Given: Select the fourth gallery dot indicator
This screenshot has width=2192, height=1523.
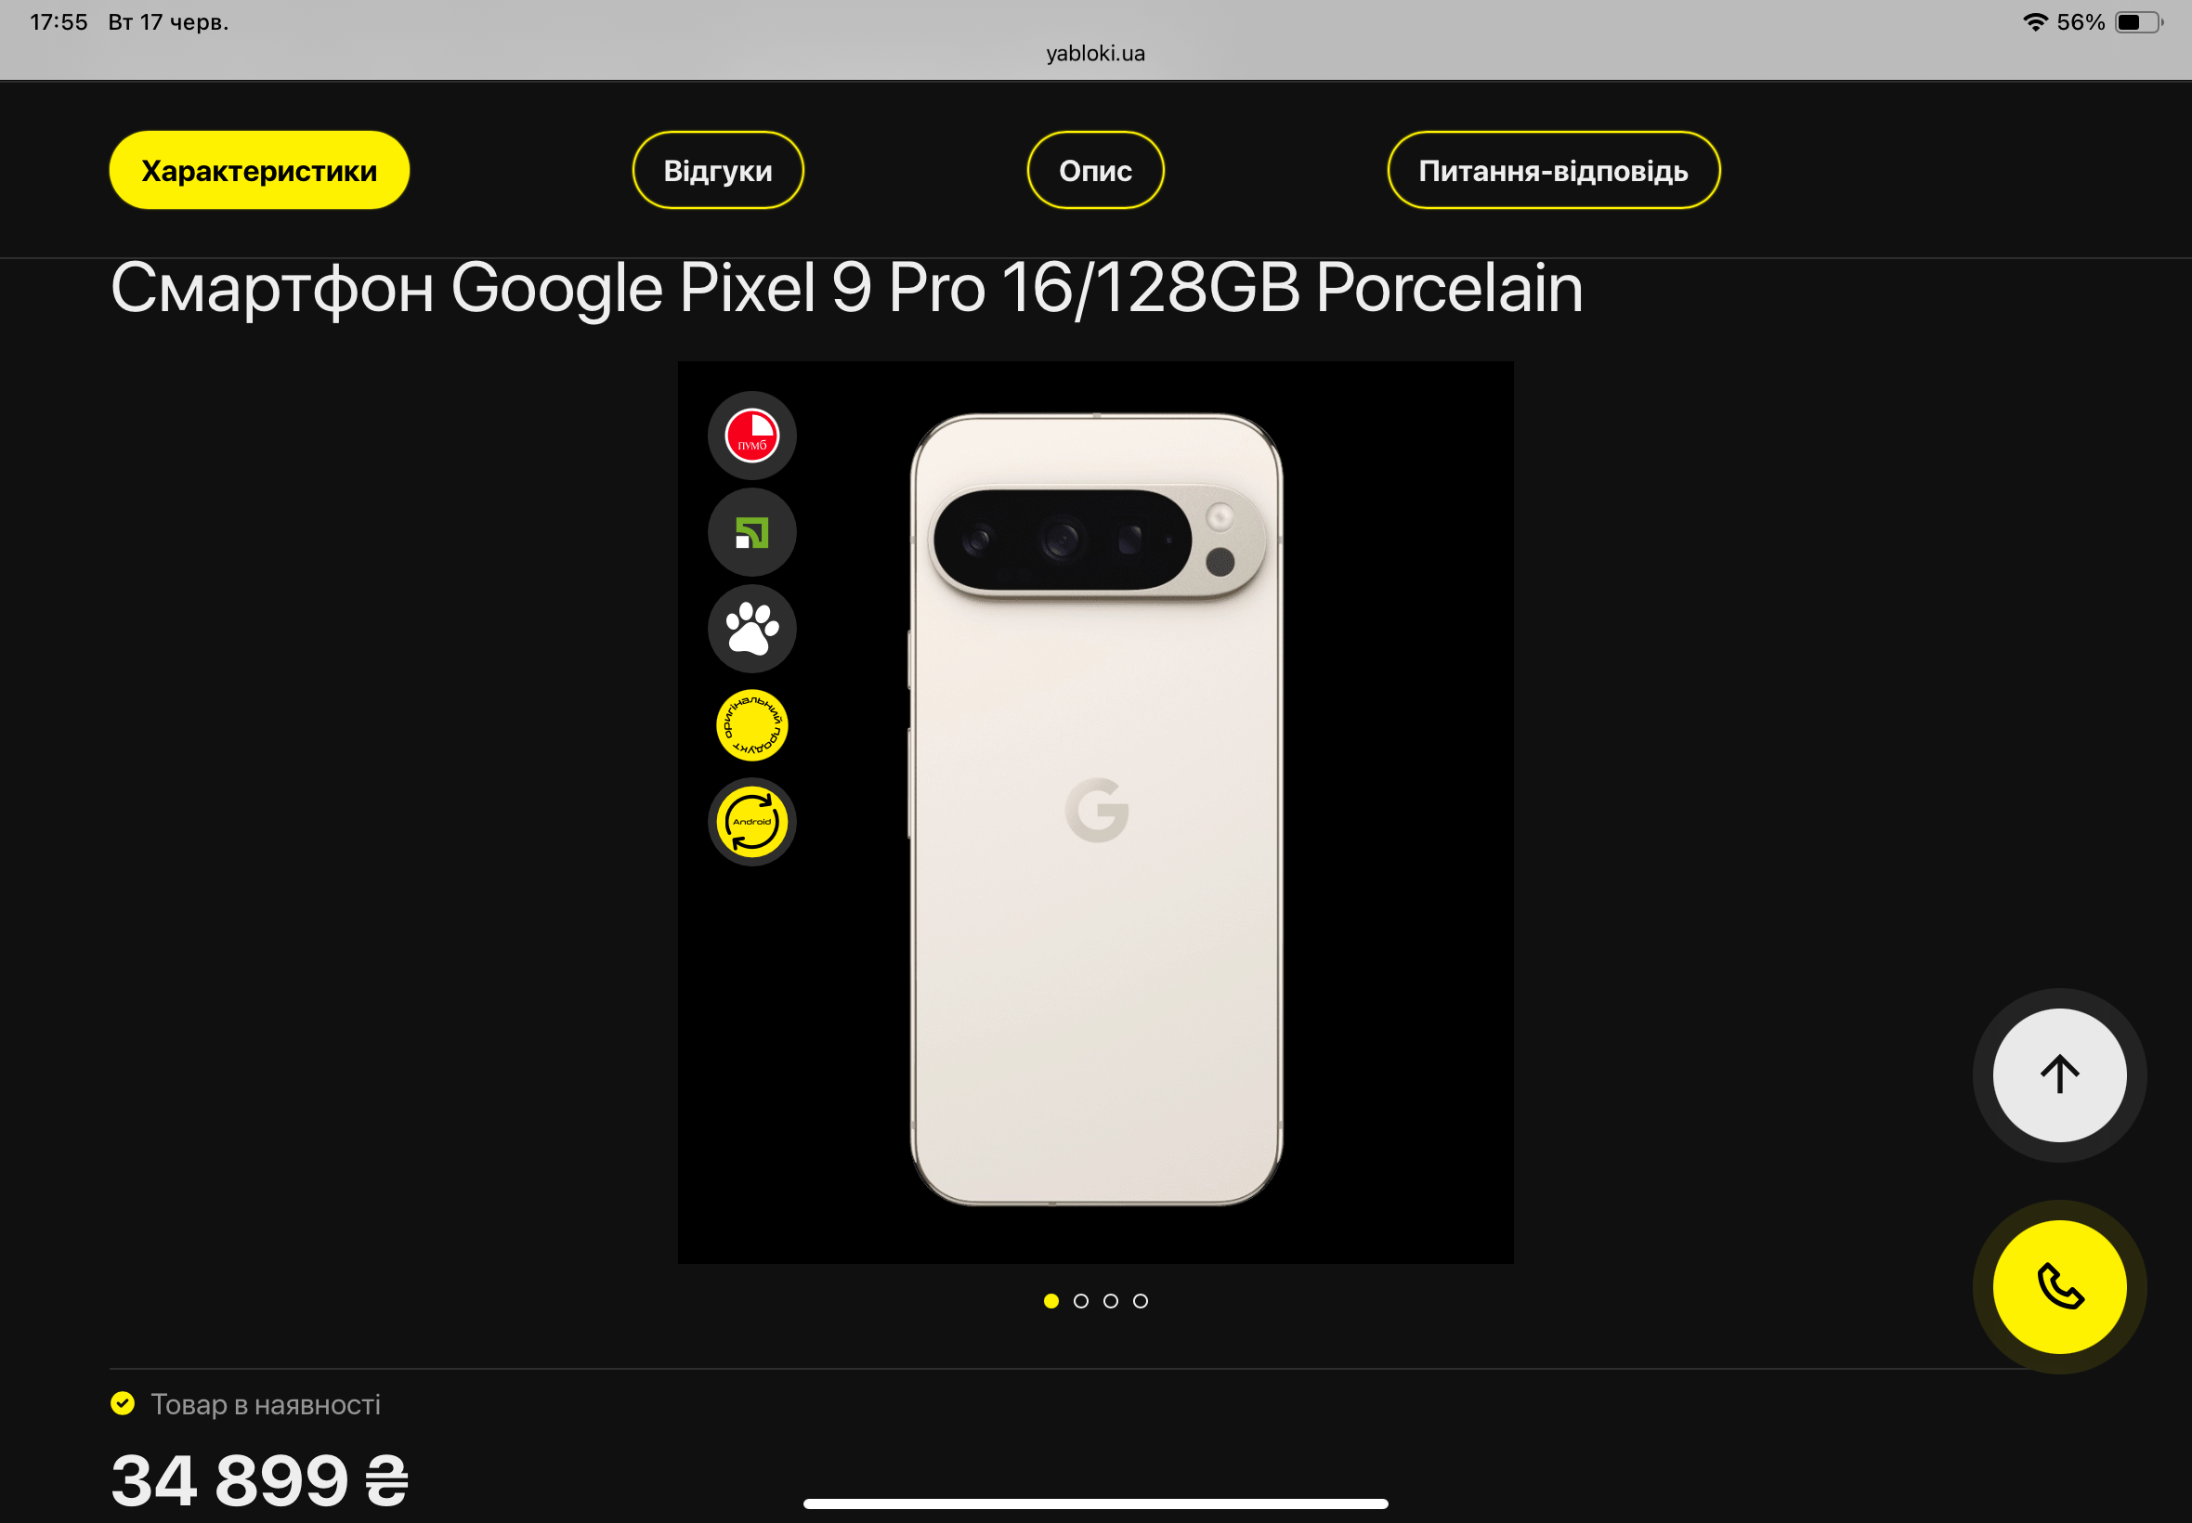Looking at the screenshot, I should coord(1141,1301).
